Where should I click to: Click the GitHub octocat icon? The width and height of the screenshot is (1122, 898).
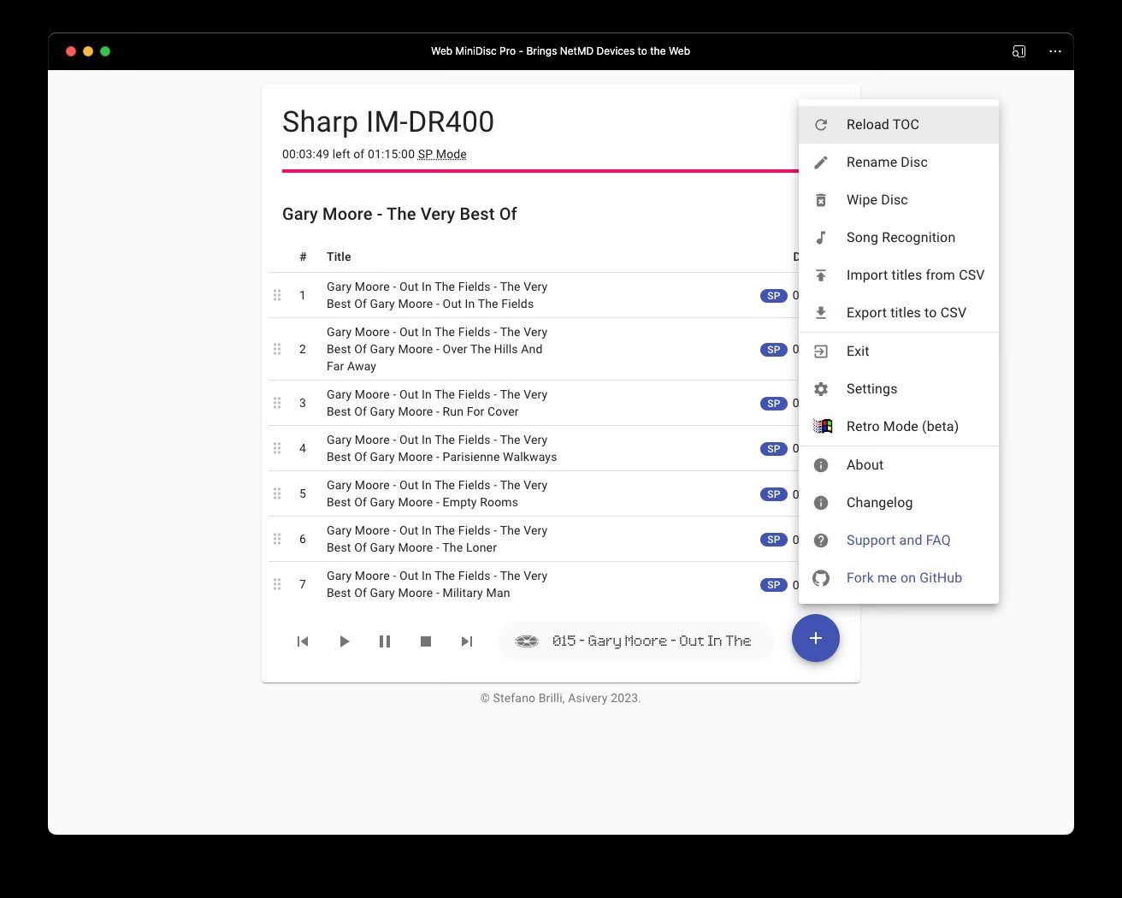click(821, 578)
